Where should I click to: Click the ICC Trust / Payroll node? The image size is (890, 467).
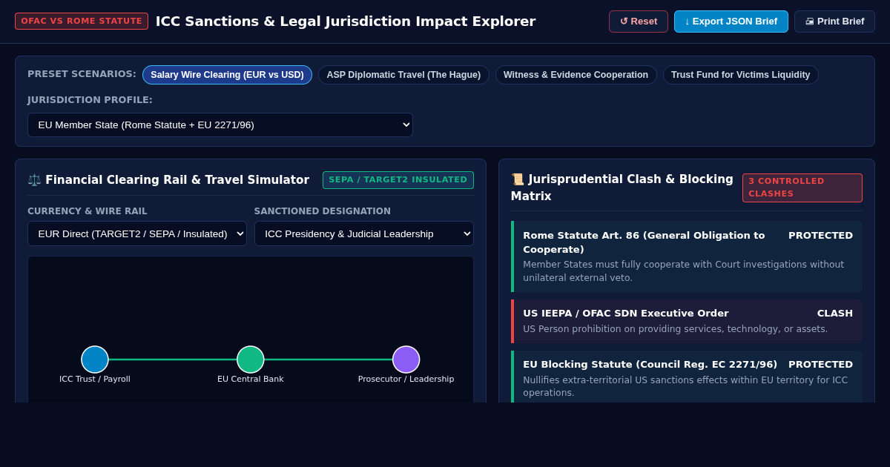[x=95, y=360]
